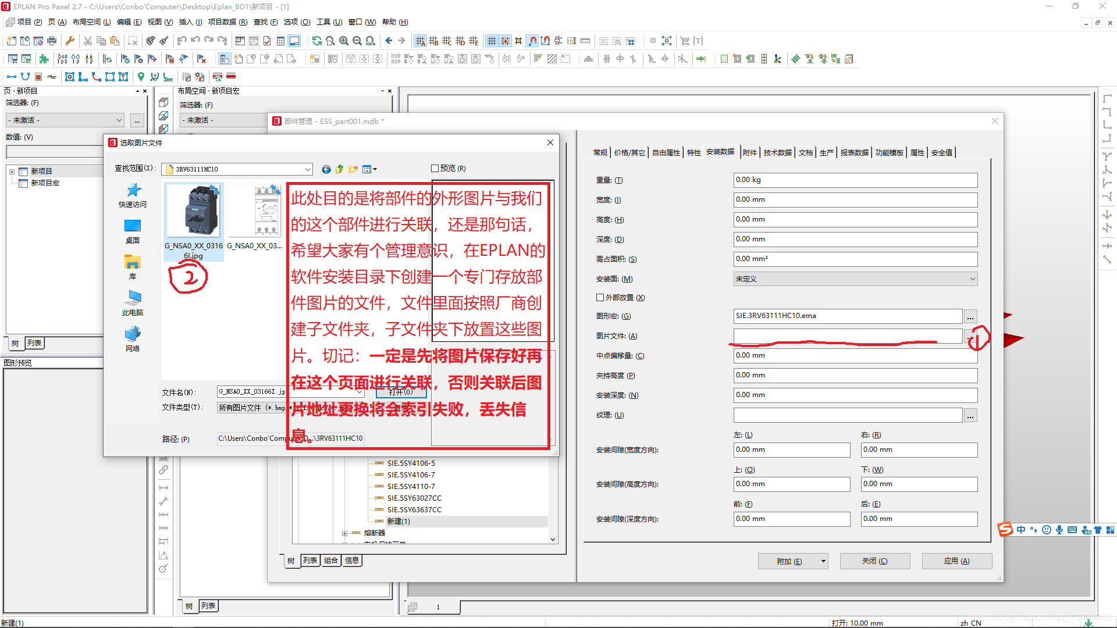The width and height of the screenshot is (1117, 628).
Task: Click the green refresh redraw icon
Action: tap(316, 41)
